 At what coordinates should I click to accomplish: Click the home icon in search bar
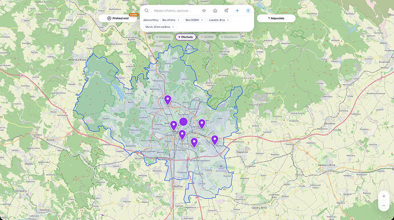coord(215,10)
